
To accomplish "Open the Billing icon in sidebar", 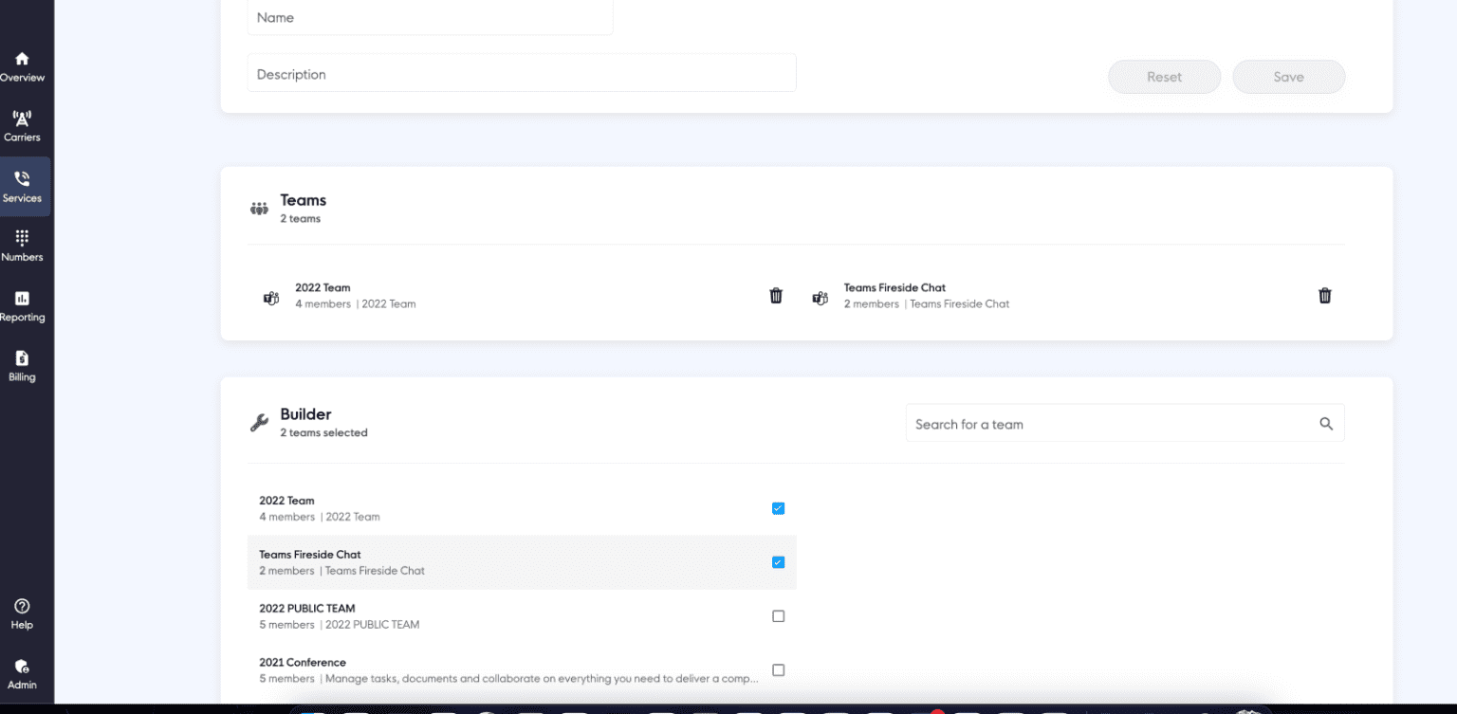I will 21,360.
